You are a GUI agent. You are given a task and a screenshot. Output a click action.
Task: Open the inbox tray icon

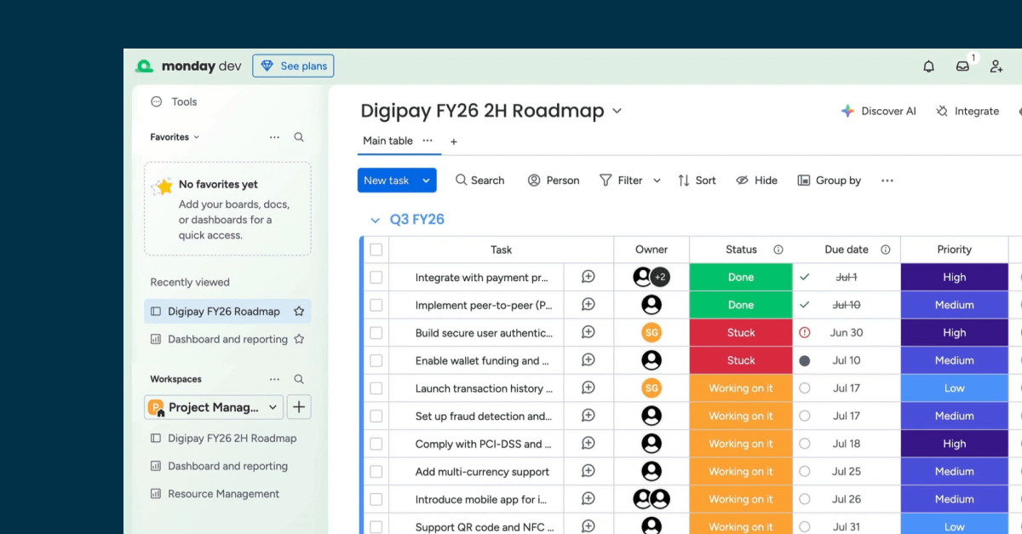[962, 66]
